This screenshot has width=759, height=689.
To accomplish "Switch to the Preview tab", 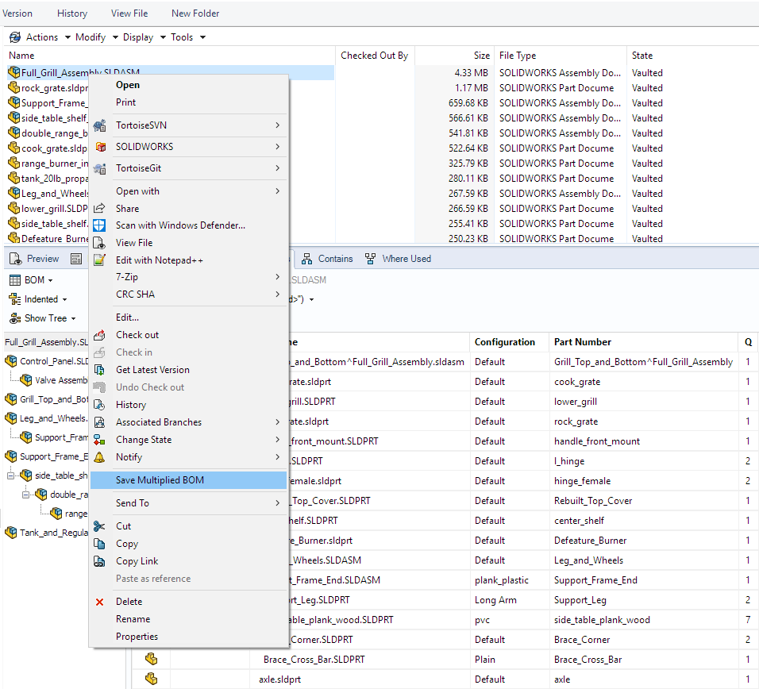I will (x=34, y=259).
